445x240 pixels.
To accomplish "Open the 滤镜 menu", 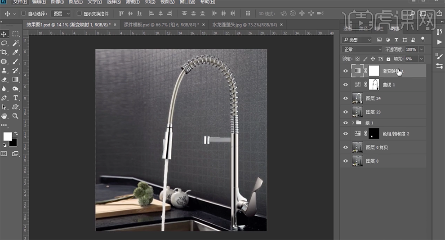I will click(131, 2).
